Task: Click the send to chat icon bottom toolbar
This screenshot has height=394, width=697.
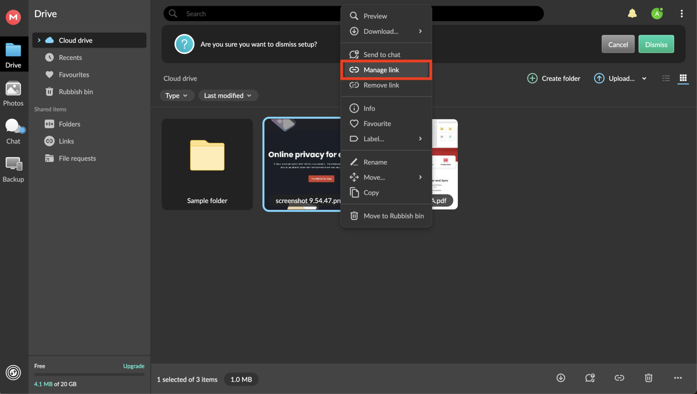Action: point(590,378)
